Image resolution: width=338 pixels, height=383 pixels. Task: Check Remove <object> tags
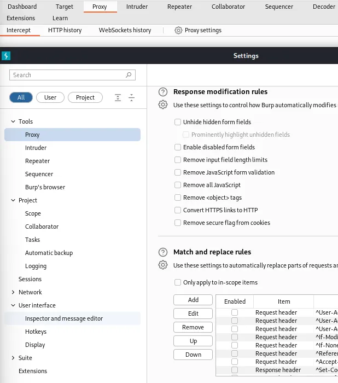[178, 198]
